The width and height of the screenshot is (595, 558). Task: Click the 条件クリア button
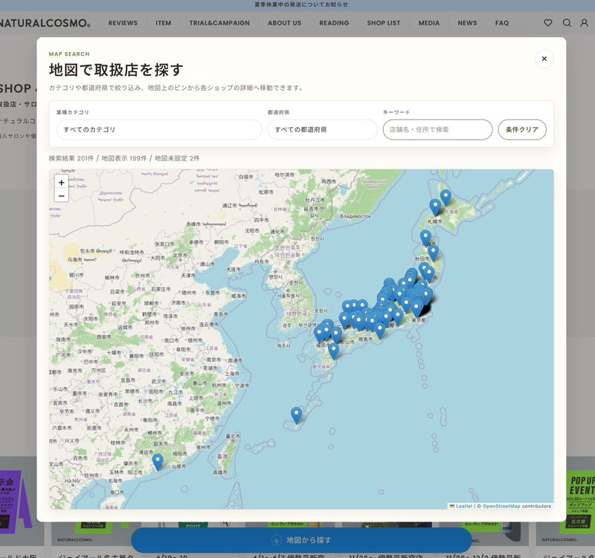click(x=522, y=129)
